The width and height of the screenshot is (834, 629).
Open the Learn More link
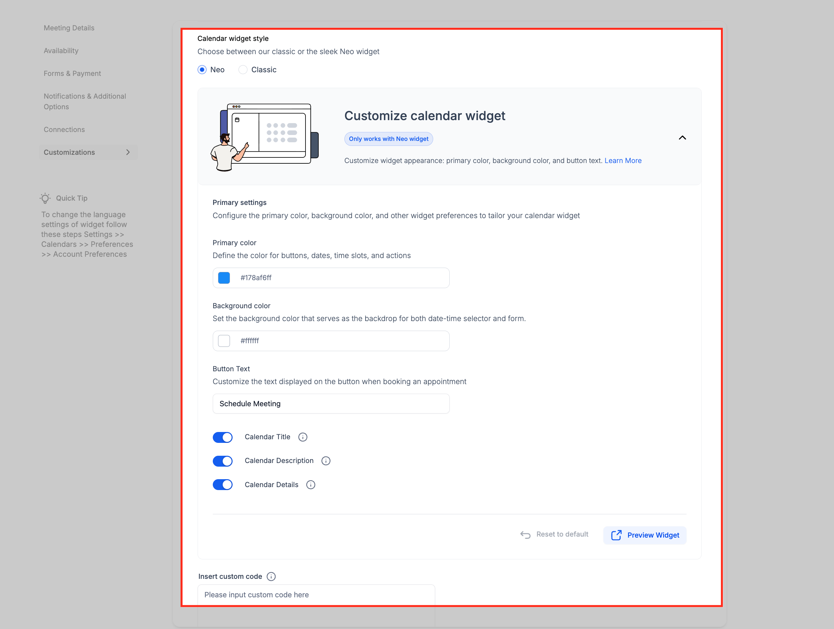(623, 161)
